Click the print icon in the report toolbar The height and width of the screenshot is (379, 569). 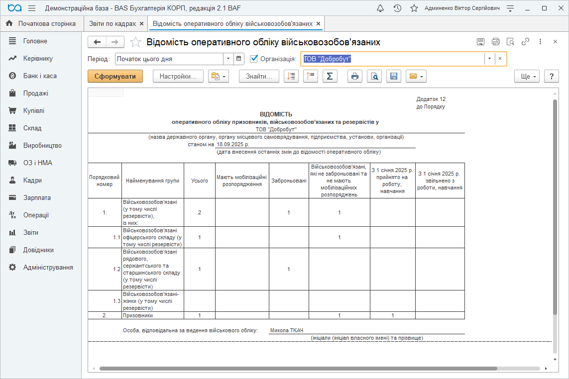click(354, 76)
